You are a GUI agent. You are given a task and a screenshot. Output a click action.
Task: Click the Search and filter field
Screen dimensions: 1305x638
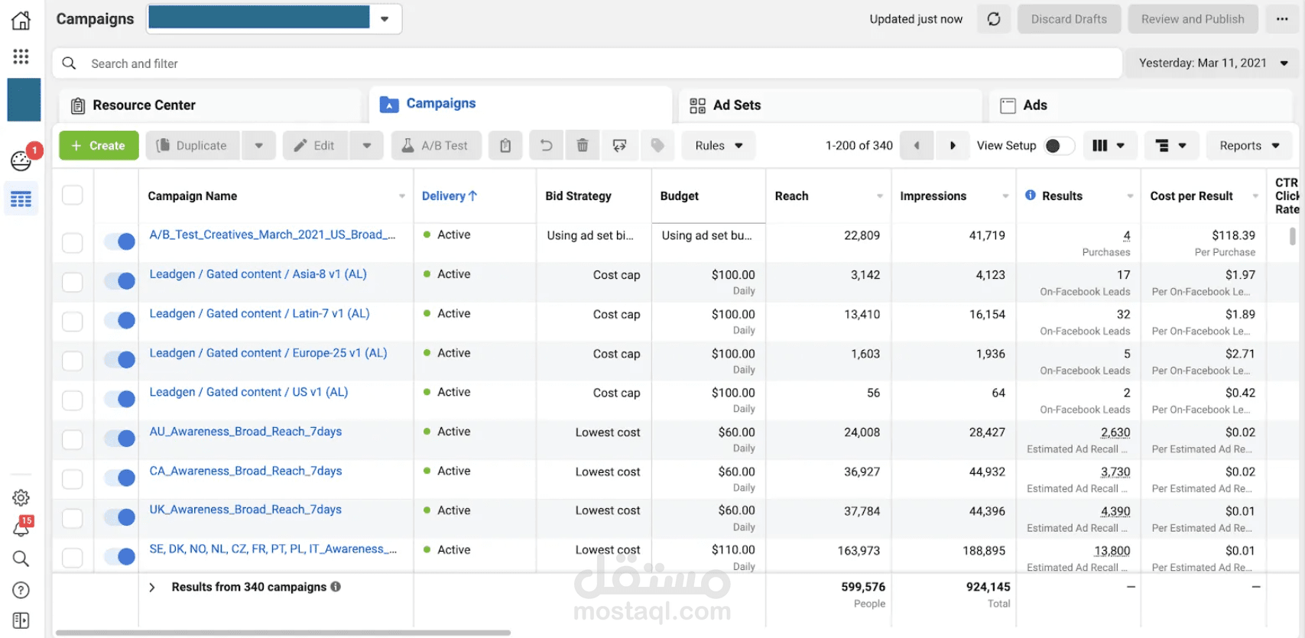click(x=587, y=63)
